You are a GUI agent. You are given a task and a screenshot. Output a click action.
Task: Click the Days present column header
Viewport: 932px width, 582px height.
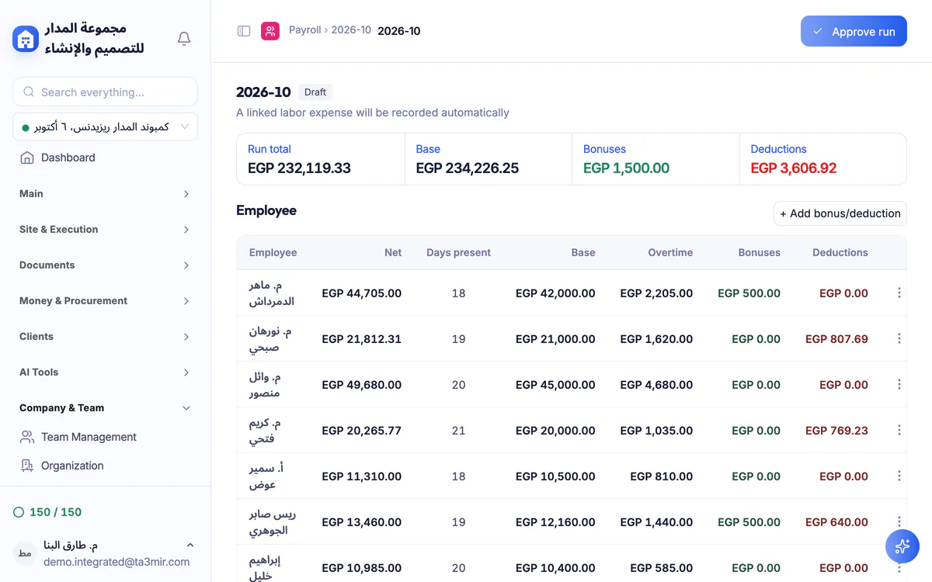pyautogui.click(x=458, y=252)
